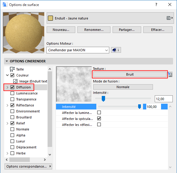Open the surface name popup arrow
Image resolution: width=177 pixels, height=173 pixels.
coord(172,18)
